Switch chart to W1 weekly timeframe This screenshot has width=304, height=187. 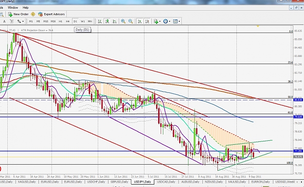pos(83,21)
